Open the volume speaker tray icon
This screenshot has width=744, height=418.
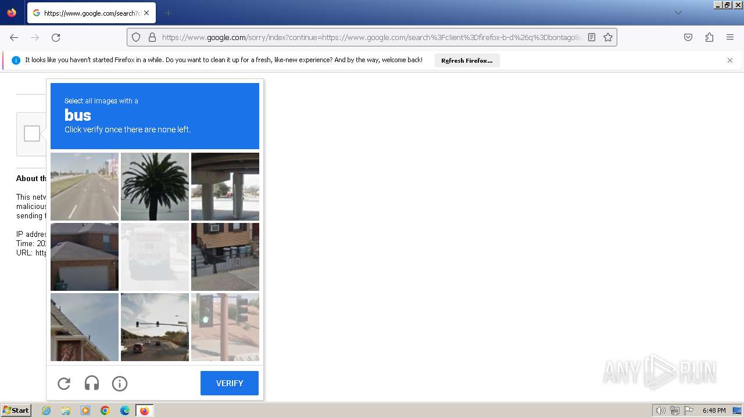tap(661, 410)
